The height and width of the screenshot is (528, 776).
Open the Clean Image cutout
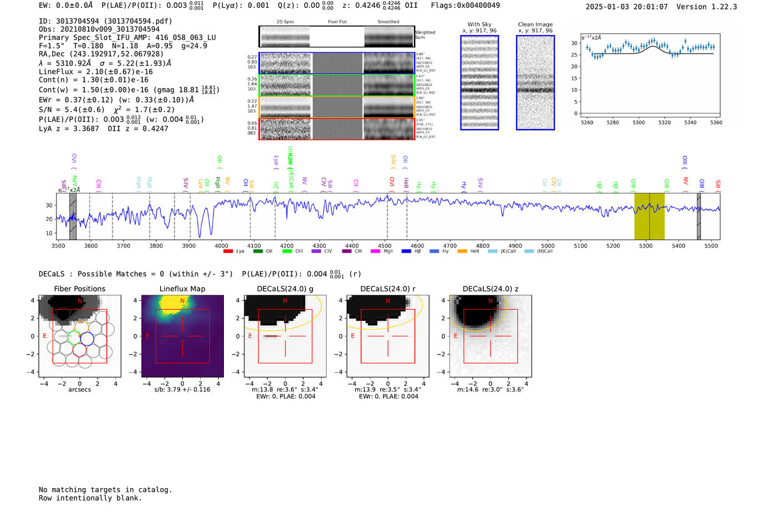tap(535, 83)
